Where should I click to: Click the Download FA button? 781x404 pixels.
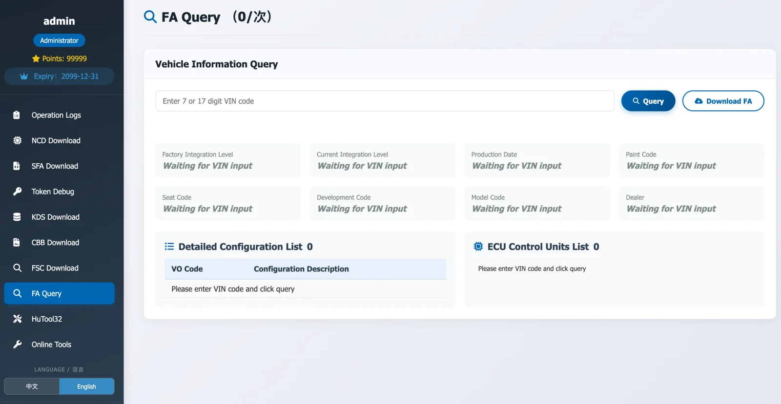coord(723,101)
